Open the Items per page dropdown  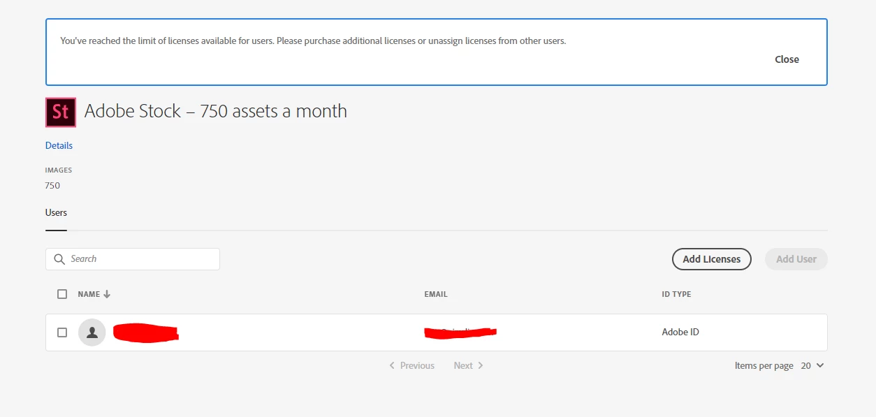pyautogui.click(x=812, y=365)
